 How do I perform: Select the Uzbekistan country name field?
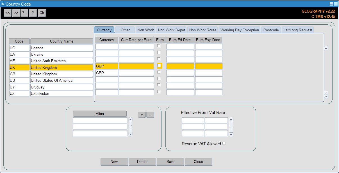pos(62,93)
